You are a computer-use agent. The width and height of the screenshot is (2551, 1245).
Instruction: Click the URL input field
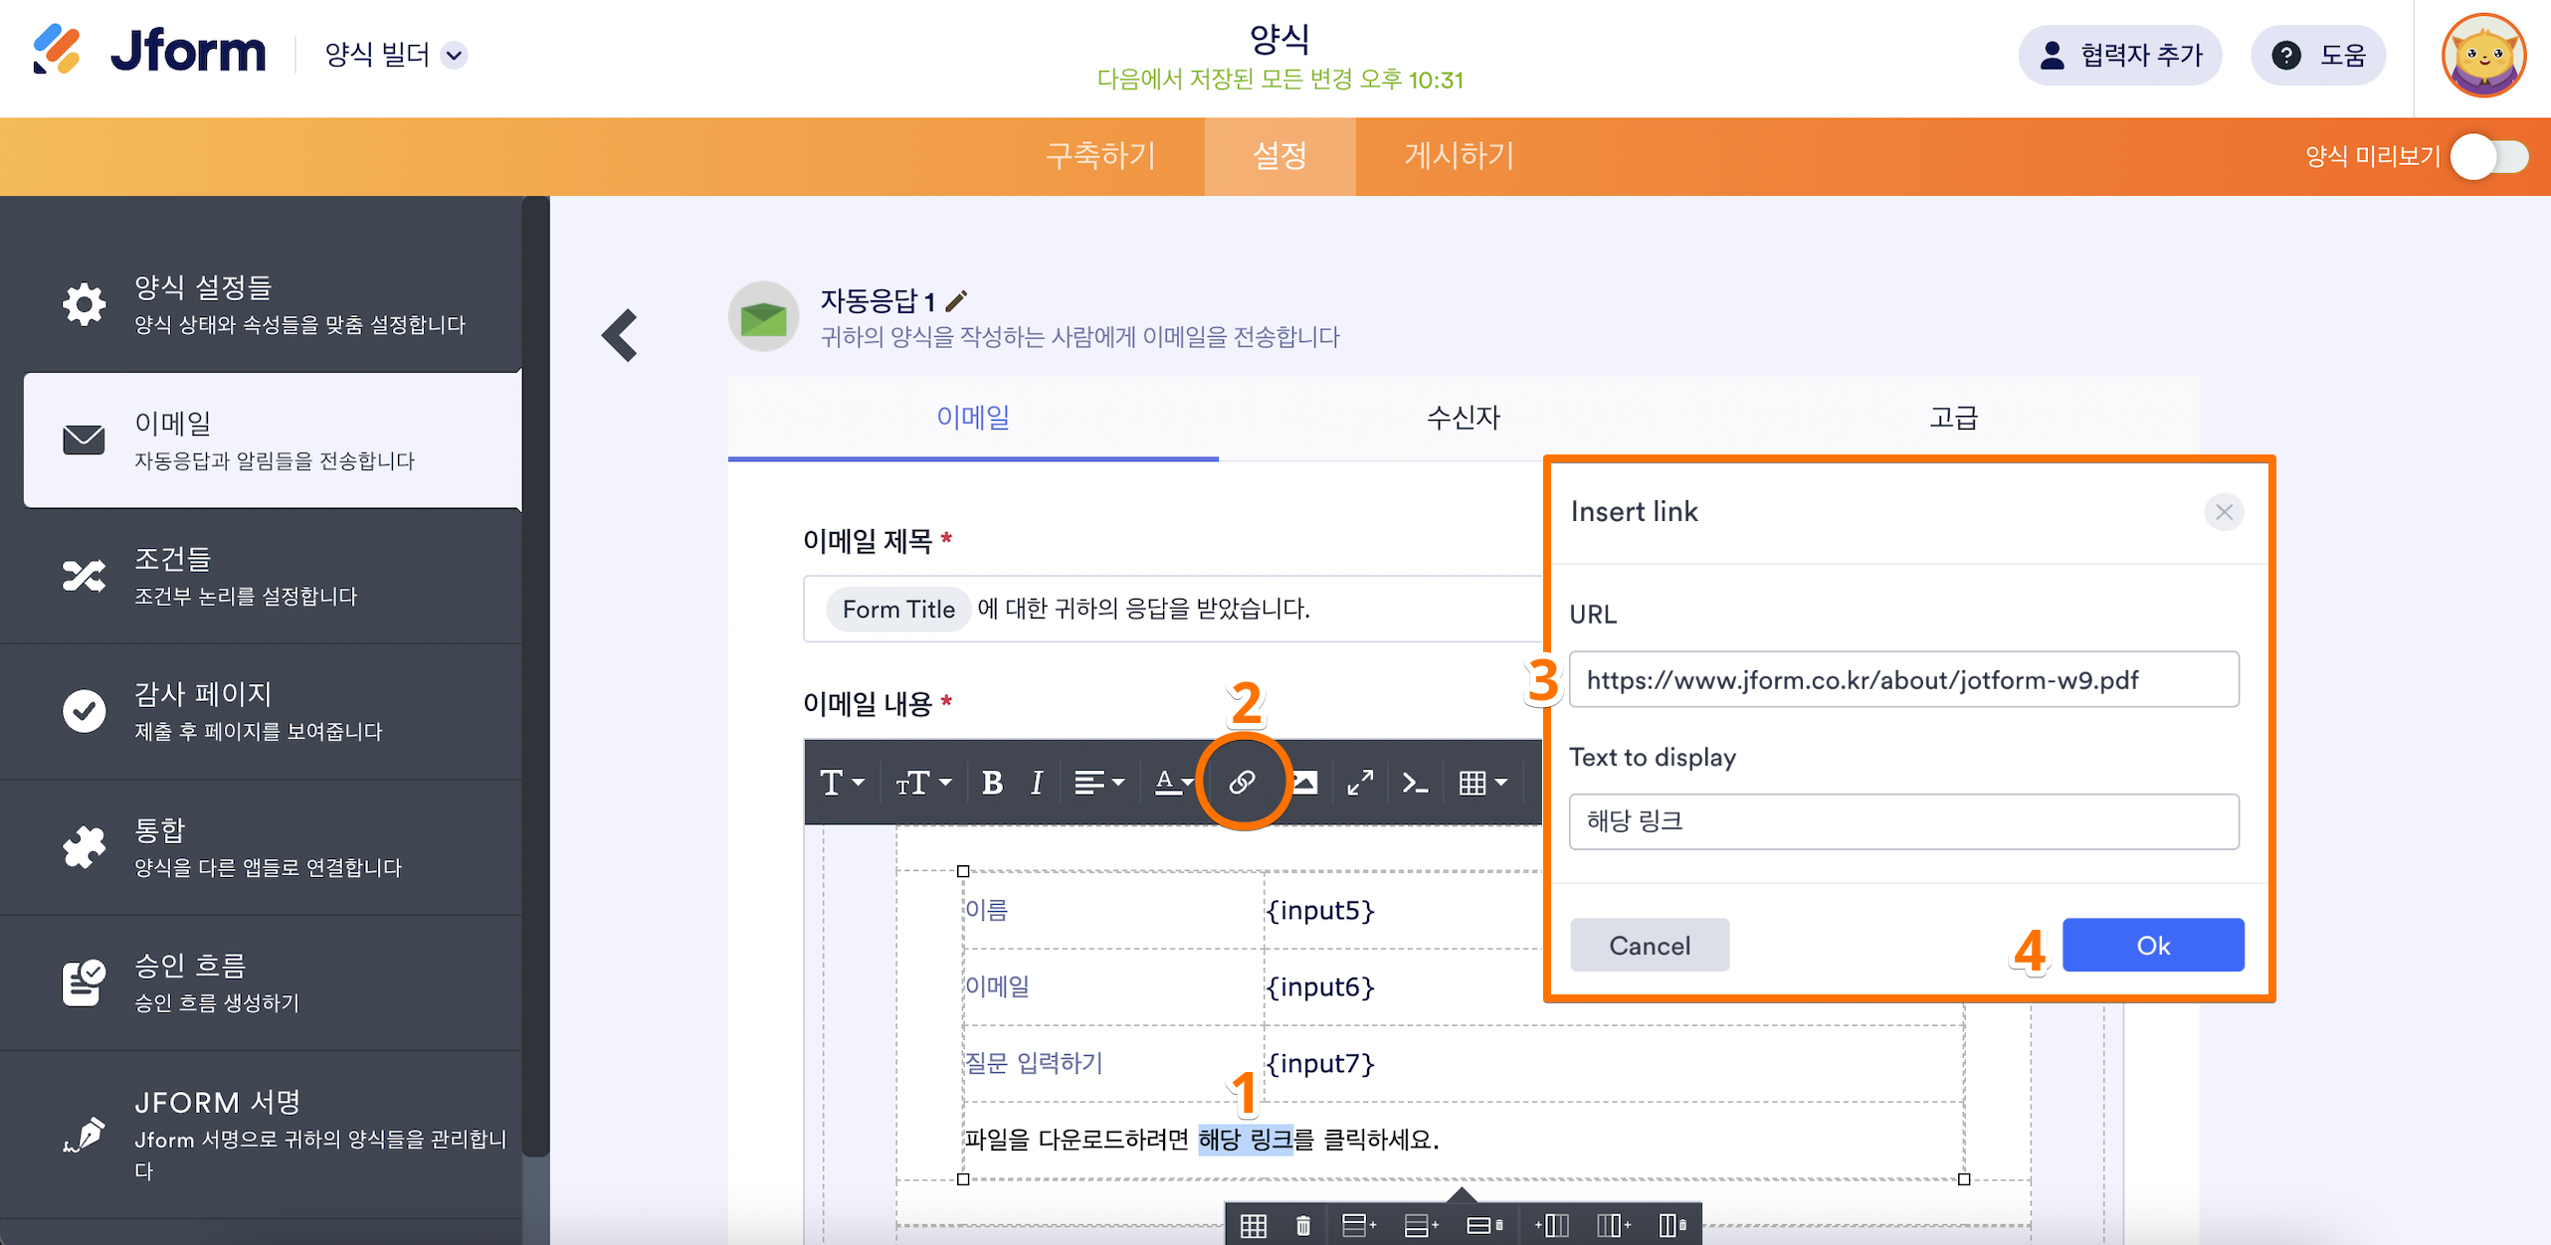[x=1902, y=680]
